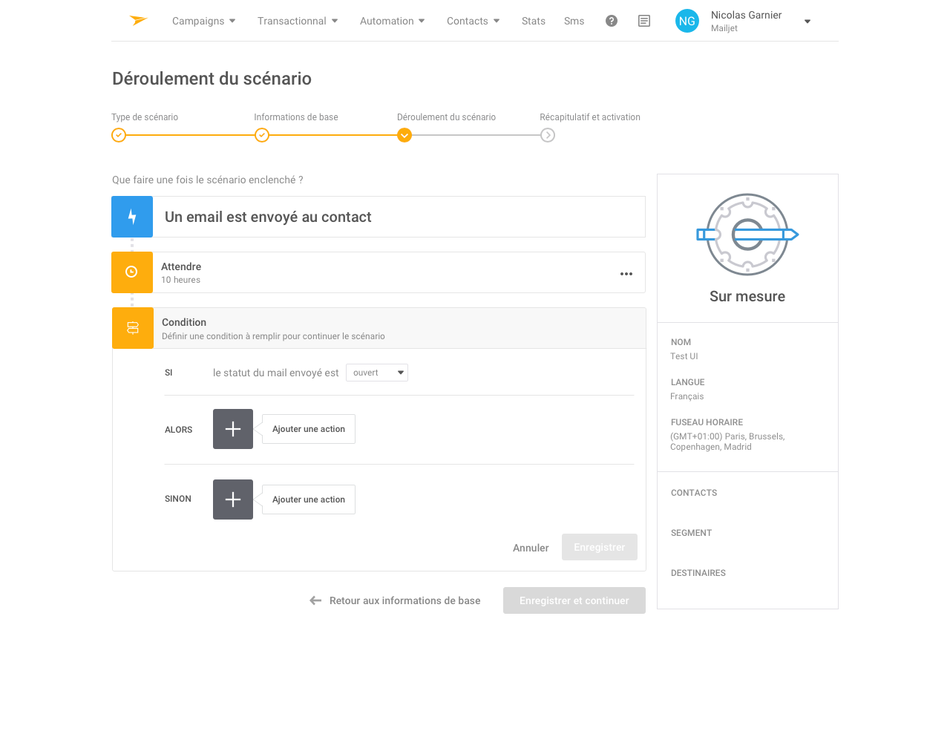The image size is (950, 737).
Task: Click the 'Récapitulatif et activation' step marker
Action: (x=548, y=135)
